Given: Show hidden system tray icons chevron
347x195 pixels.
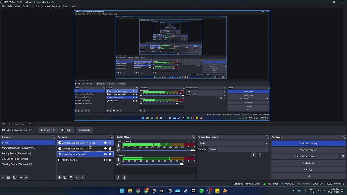Looking at the screenshot, I should (x=294, y=191).
